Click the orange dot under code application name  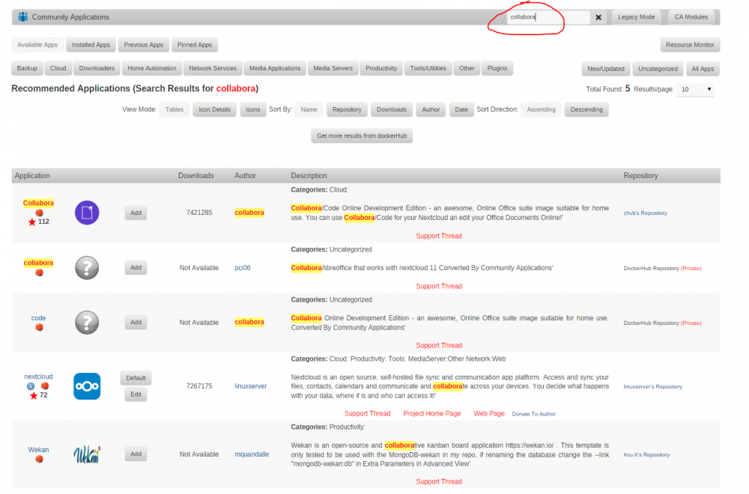point(39,327)
